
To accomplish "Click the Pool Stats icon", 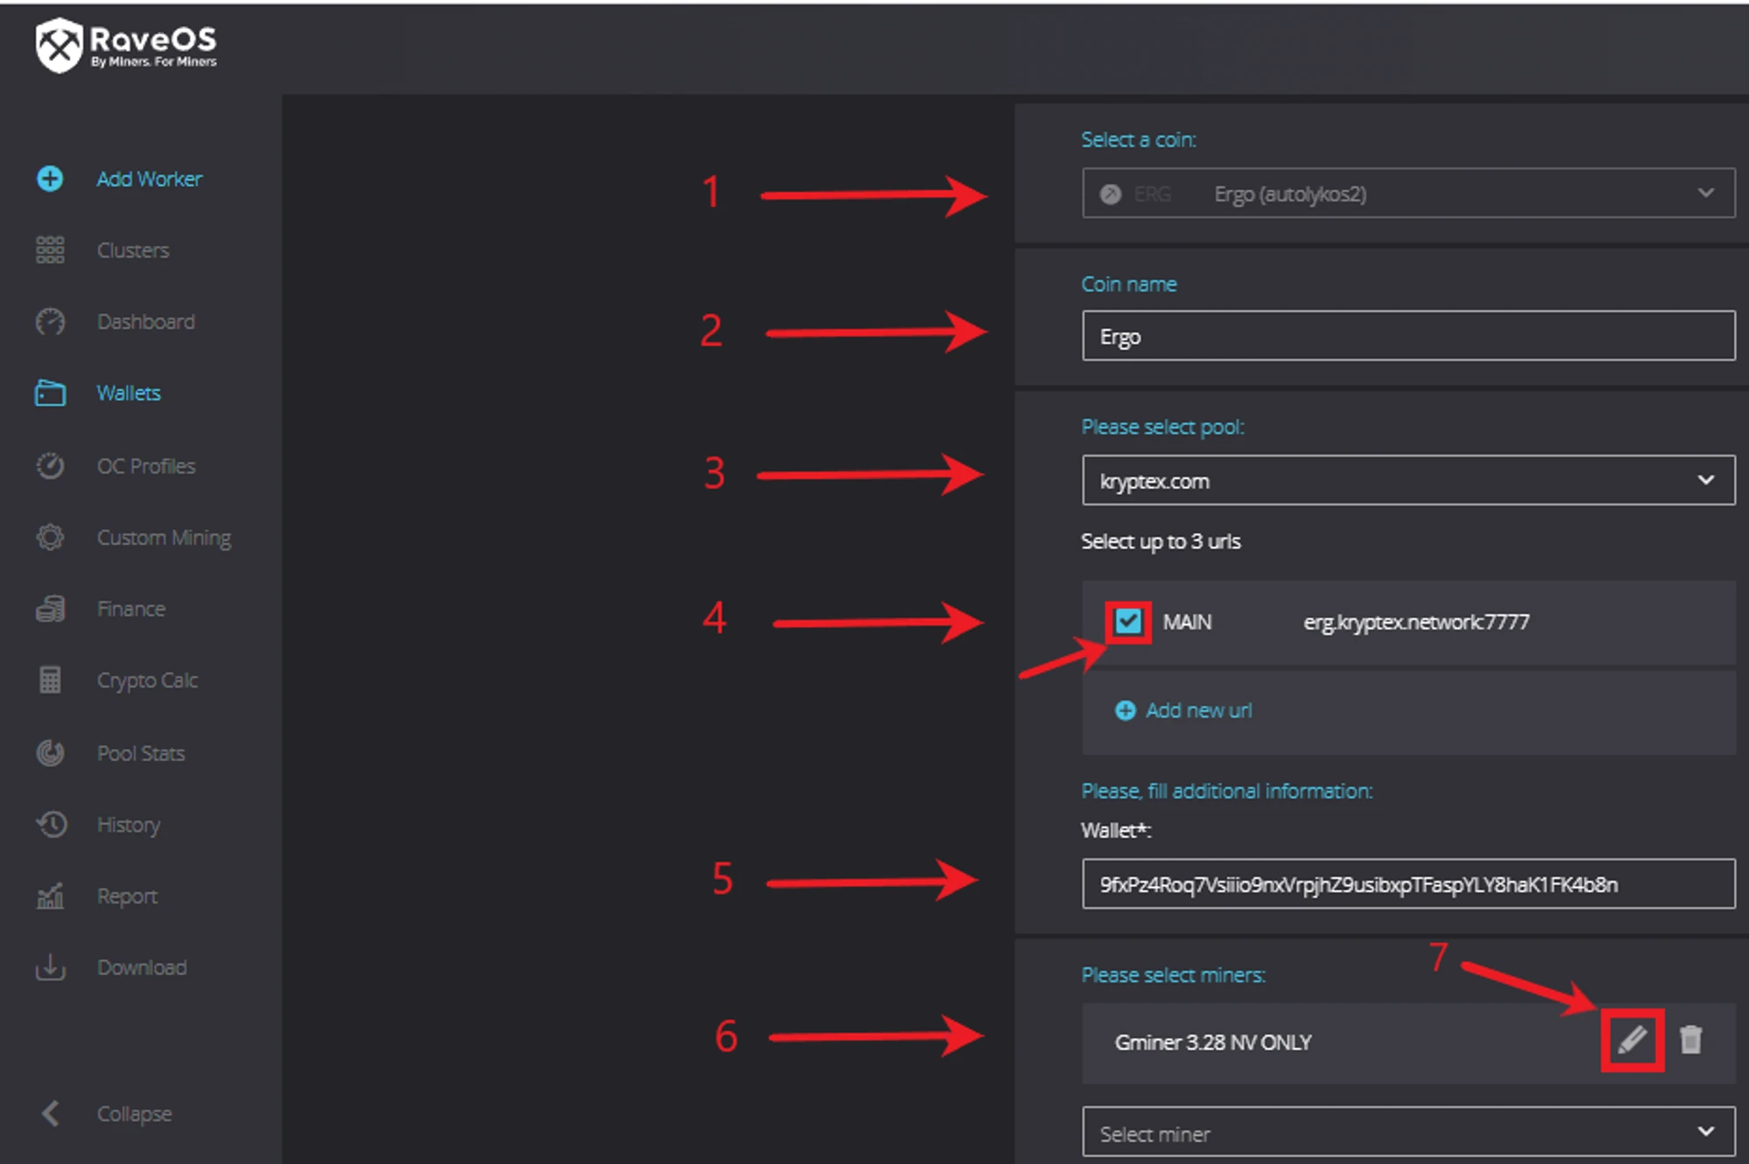I will click(x=50, y=752).
